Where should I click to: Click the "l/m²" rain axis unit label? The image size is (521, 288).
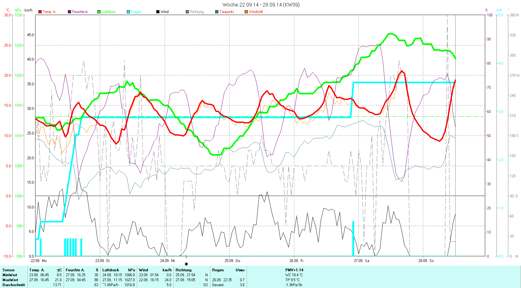pos(499,10)
